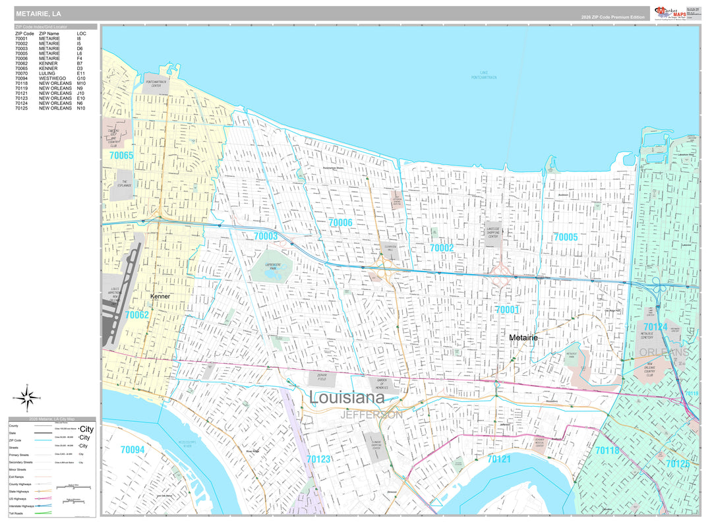Screen dimensions: 712x524
Task: Click the largest City sample in legend
Action: [x=86, y=429]
